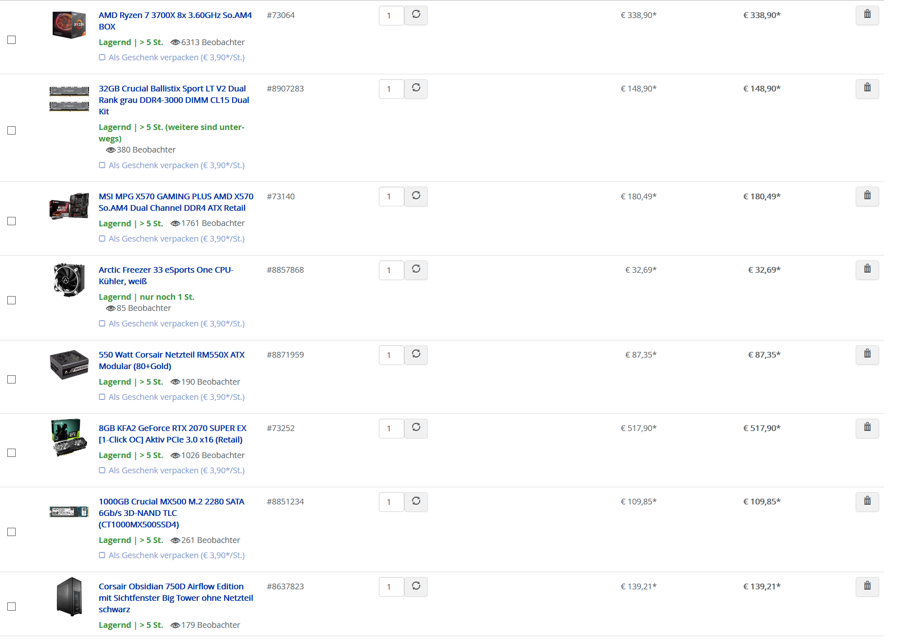Select the Corsair RM550X row checkbox
Image resolution: width=898 pixels, height=641 pixels.
pos(11,379)
